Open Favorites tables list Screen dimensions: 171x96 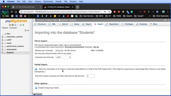pyautogui.click(x=13, y=28)
